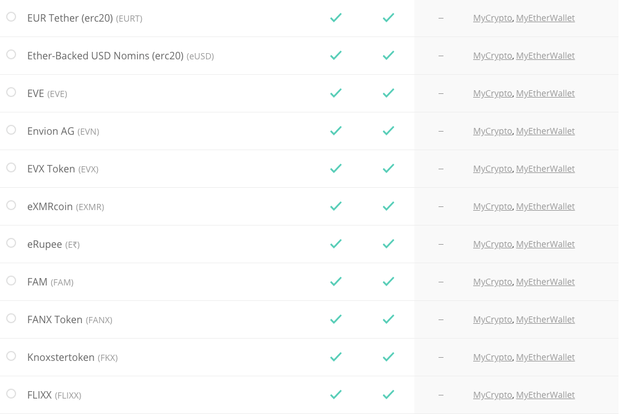
Task: Select the eXMRcoin radio button
Action: [x=11, y=205]
